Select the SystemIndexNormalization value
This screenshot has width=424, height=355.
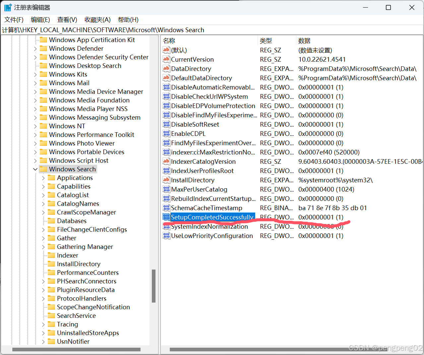point(210,226)
